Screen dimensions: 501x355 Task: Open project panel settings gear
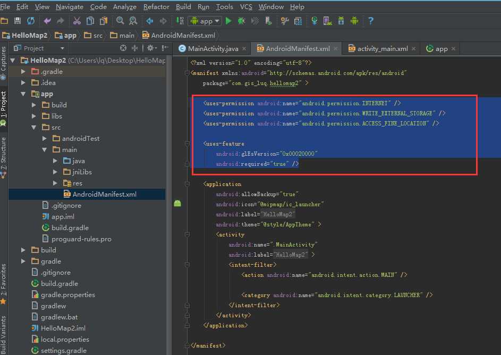[x=150, y=48]
